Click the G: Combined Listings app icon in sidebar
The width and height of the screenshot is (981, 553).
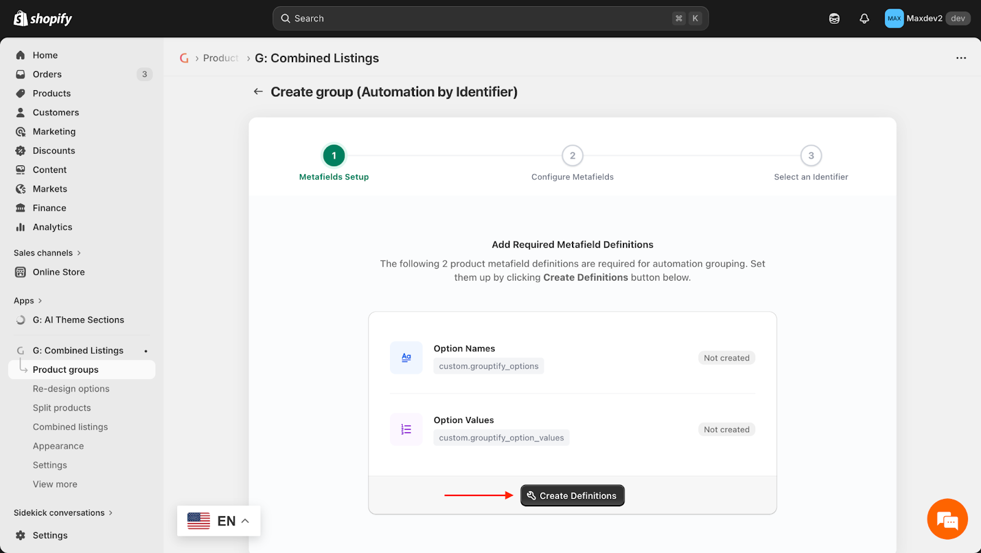click(20, 351)
